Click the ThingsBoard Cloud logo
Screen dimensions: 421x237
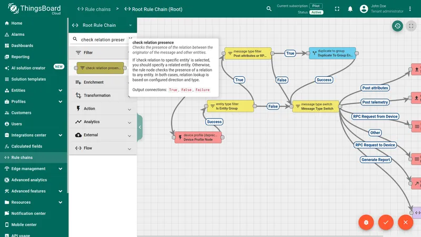pos(34,9)
